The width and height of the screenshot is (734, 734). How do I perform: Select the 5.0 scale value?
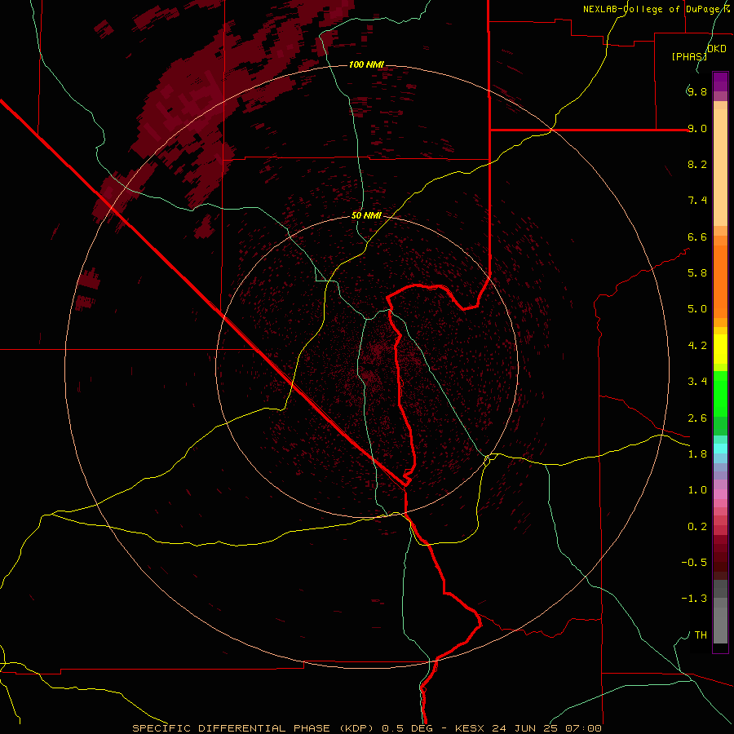697,309
